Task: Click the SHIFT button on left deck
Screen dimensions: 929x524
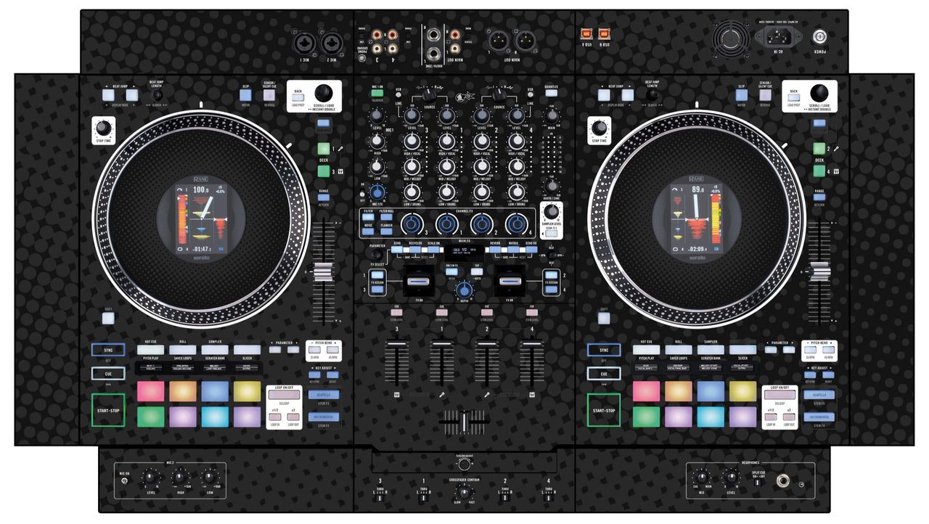Action: (107, 317)
